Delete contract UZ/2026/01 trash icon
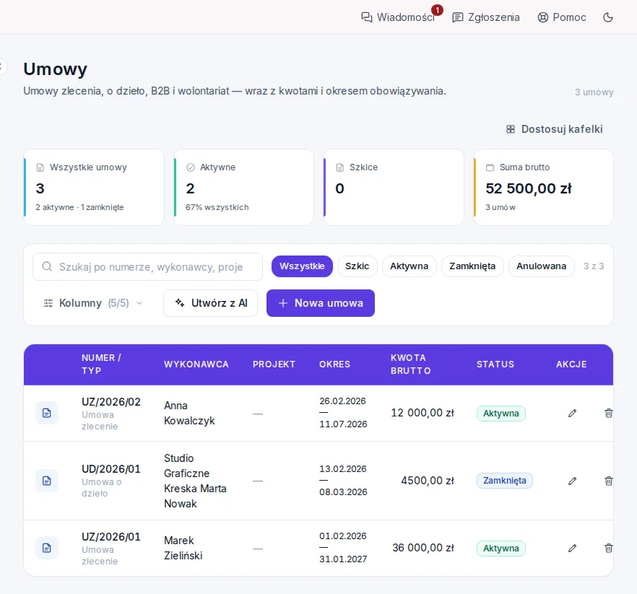The height and width of the screenshot is (594, 637). [608, 549]
